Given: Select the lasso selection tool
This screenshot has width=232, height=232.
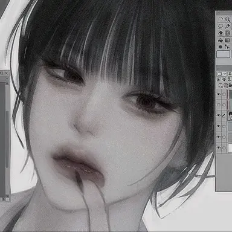Looking at the screenshot, I should pyautogui.click(x=221, y=26).
